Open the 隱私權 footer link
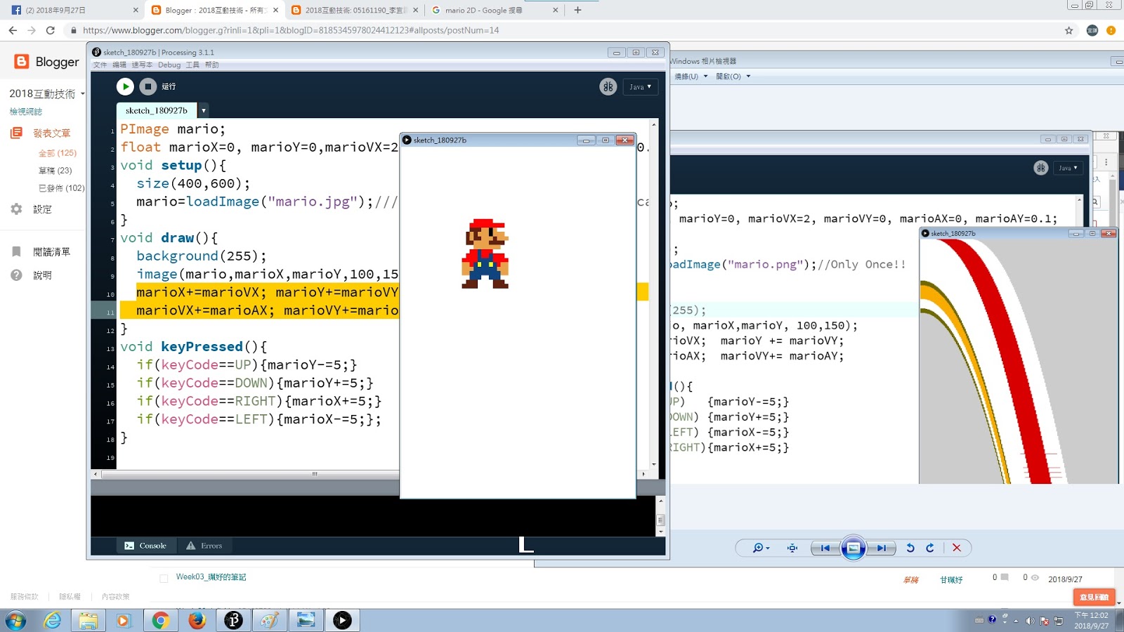Screen dimensions: 1124x632 70,597
